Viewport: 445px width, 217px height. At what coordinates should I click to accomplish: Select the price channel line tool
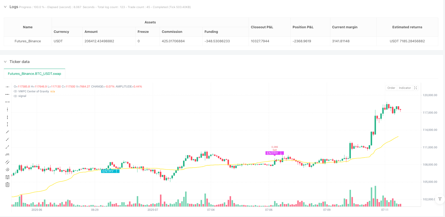coord(8,162)
